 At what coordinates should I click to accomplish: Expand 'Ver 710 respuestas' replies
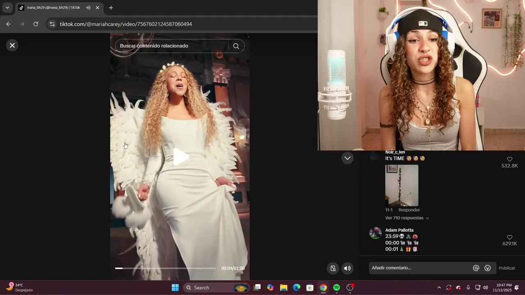(x=407, y=218)
